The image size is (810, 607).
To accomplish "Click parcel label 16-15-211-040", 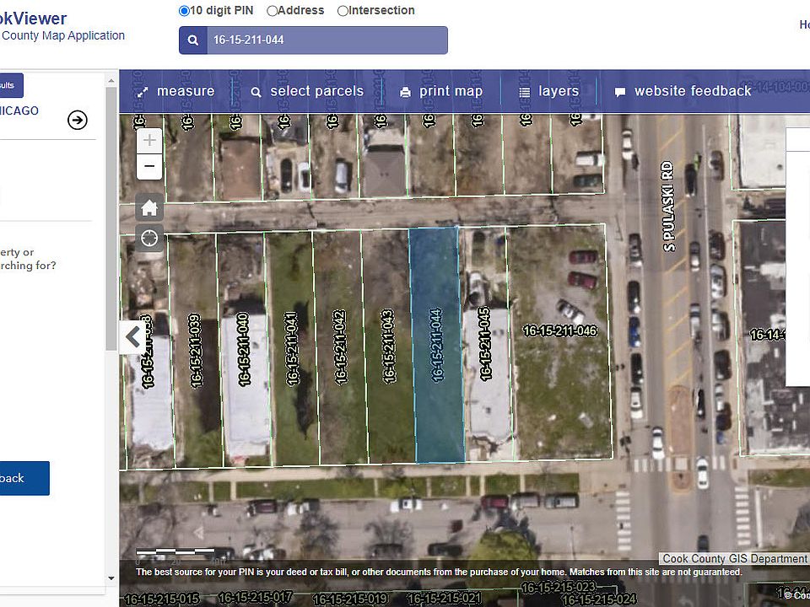I will point(243,349).
